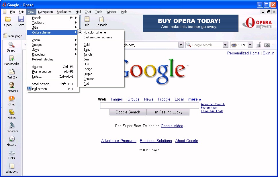
Task: Click the Google query text field
Action: coord(149,106)
